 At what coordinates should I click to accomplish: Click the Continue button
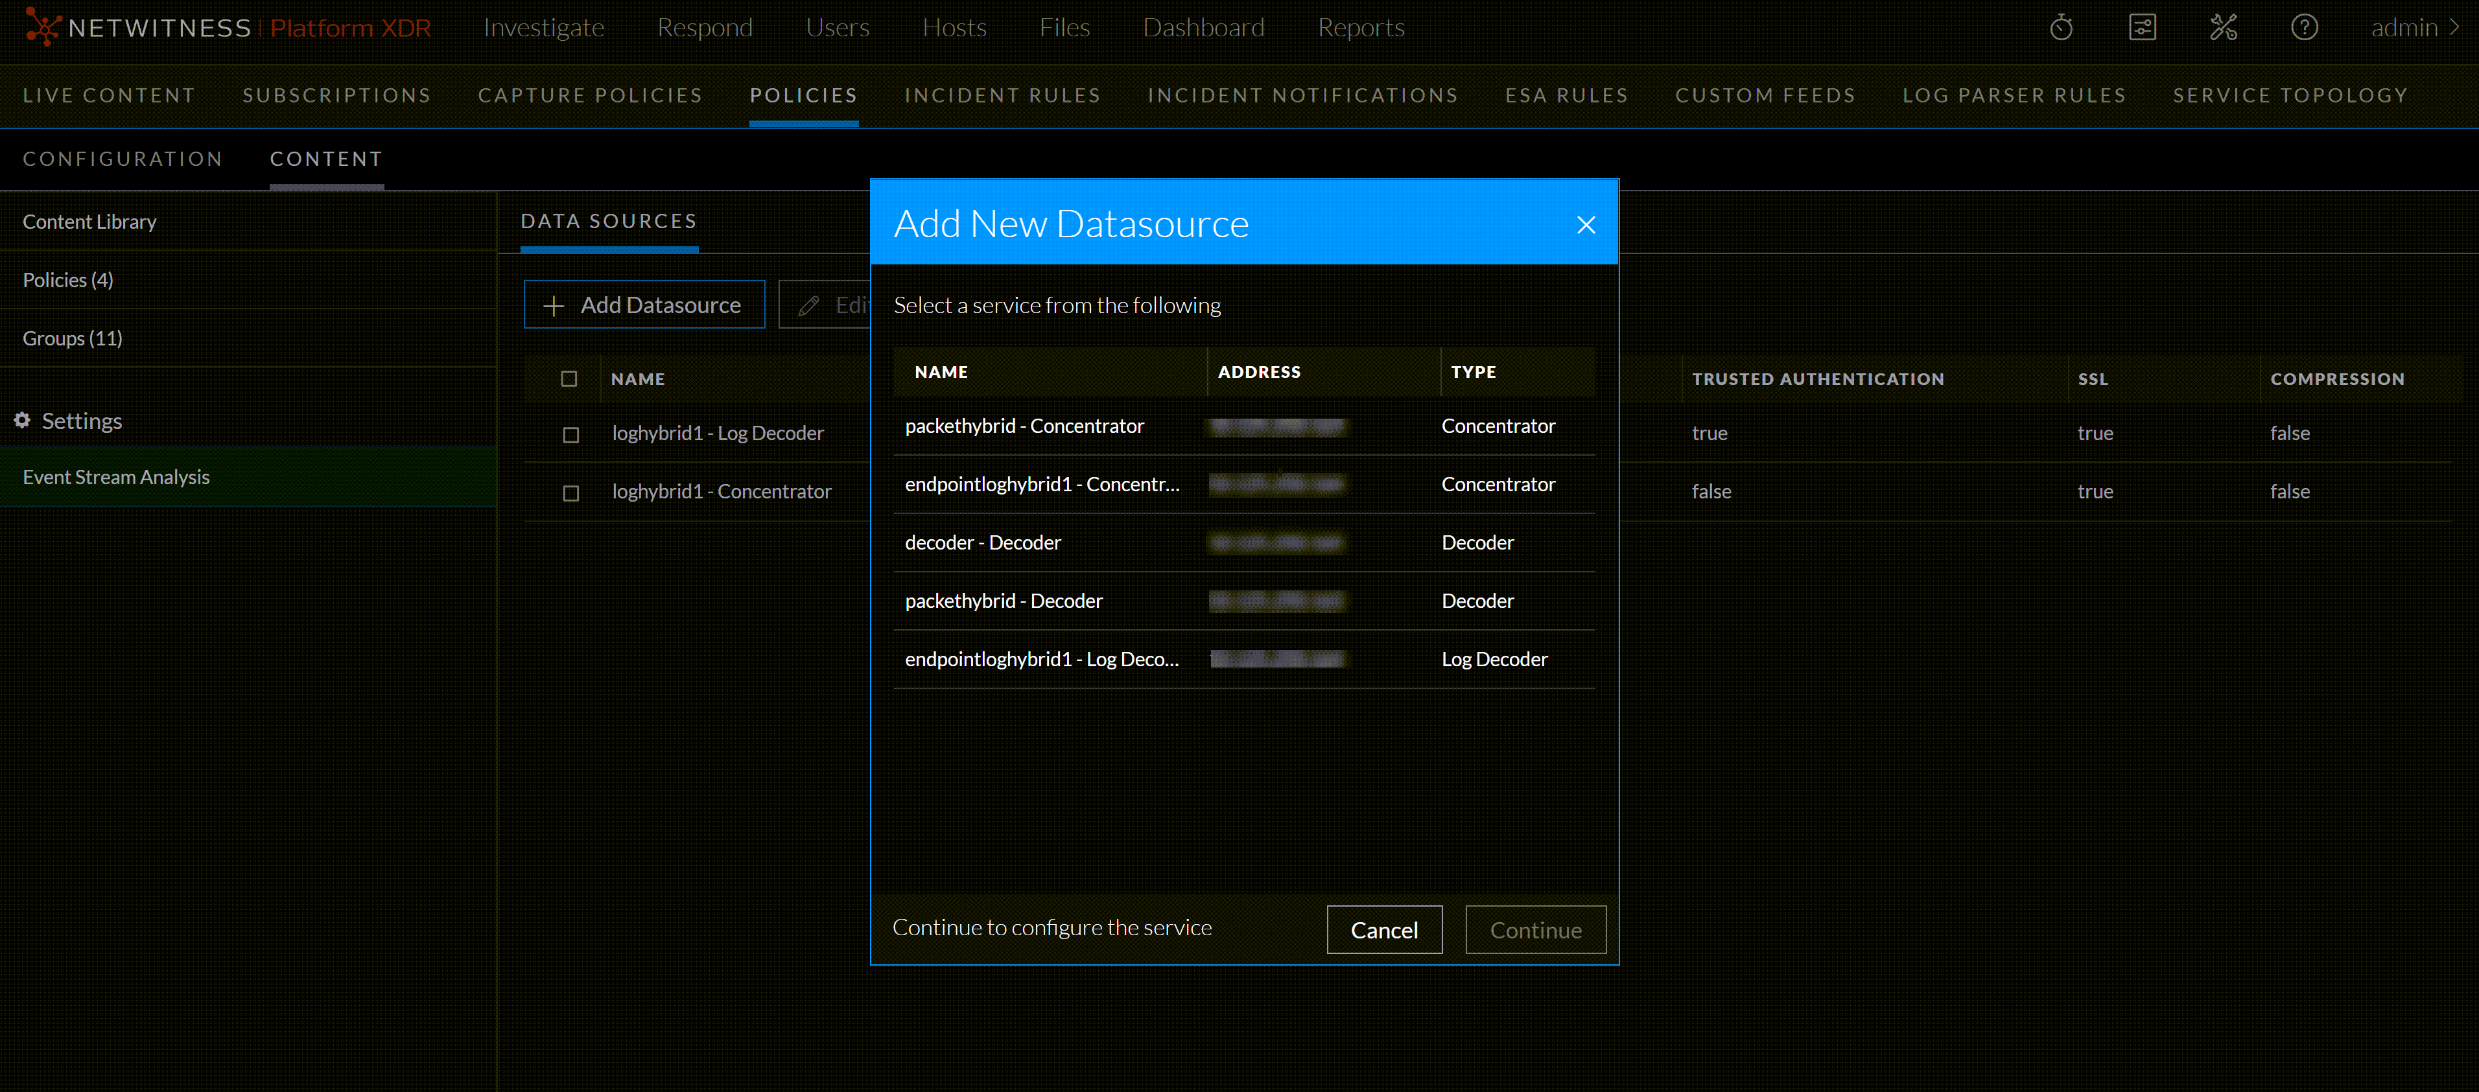point(1535,929)
